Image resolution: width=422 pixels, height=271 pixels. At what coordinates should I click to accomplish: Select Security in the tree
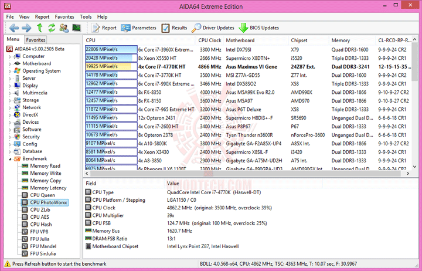tap(31, 137)
